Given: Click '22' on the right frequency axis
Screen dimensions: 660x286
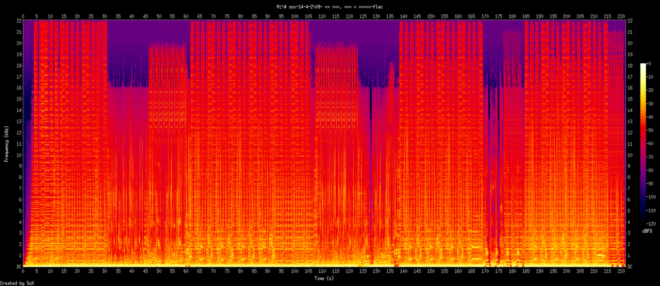Looking at the screenshot, I should point(631,21).
